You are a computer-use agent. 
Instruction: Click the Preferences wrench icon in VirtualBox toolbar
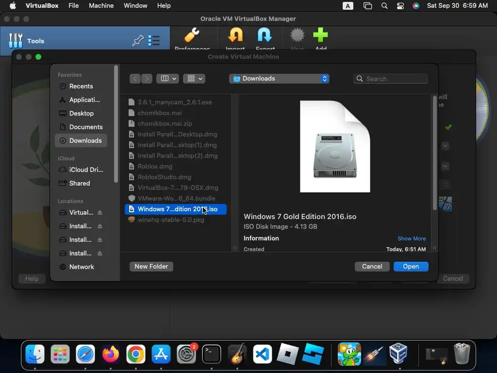[x=192, y=35]
